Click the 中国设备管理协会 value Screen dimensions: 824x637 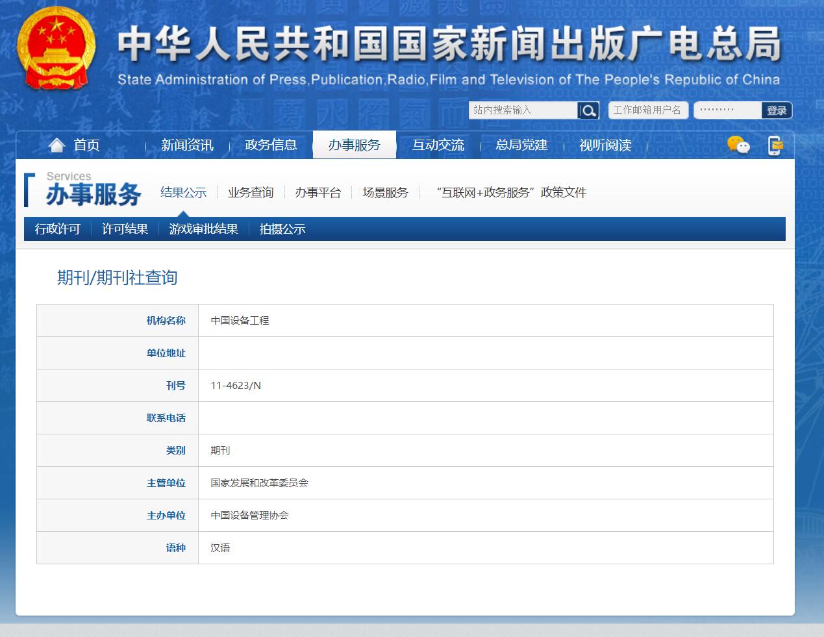pyautogui.click(x=249, y=516)
